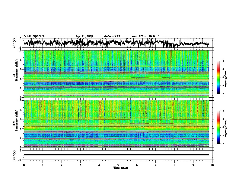Screen dimensions: 239x185
Task: Click the flat black ch.3 voltage trace
Action: coord(116,155)
